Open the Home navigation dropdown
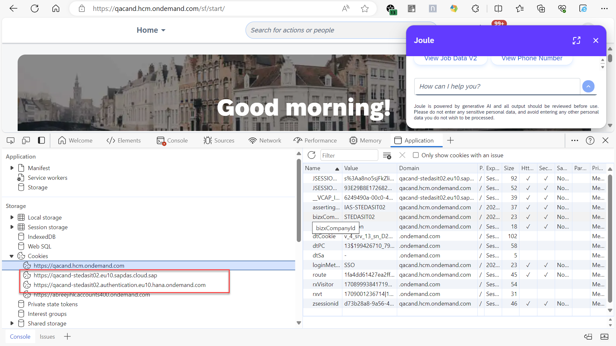616x346 pixels. point(151,30)
